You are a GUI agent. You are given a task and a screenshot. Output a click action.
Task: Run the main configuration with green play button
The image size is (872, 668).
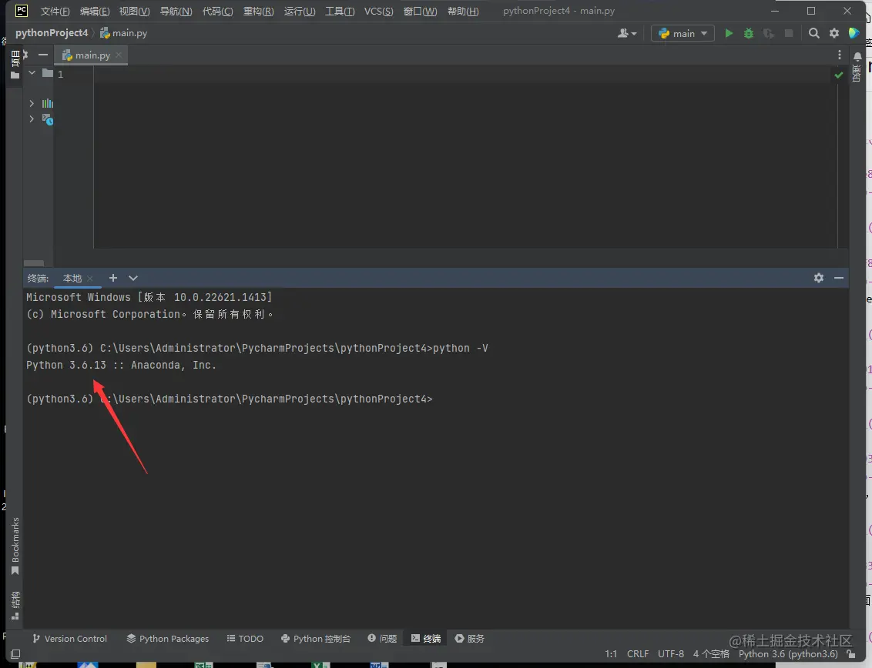pyautogui.click(x=729, y=33)
